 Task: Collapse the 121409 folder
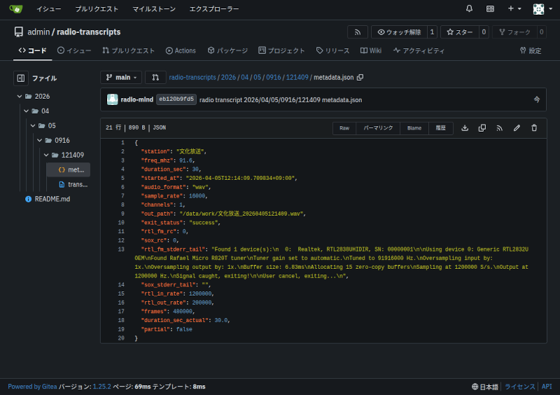[45, 155]
